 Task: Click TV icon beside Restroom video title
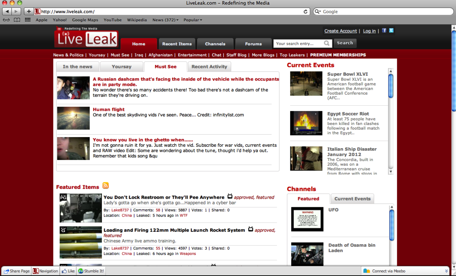(x=230, y=196)
